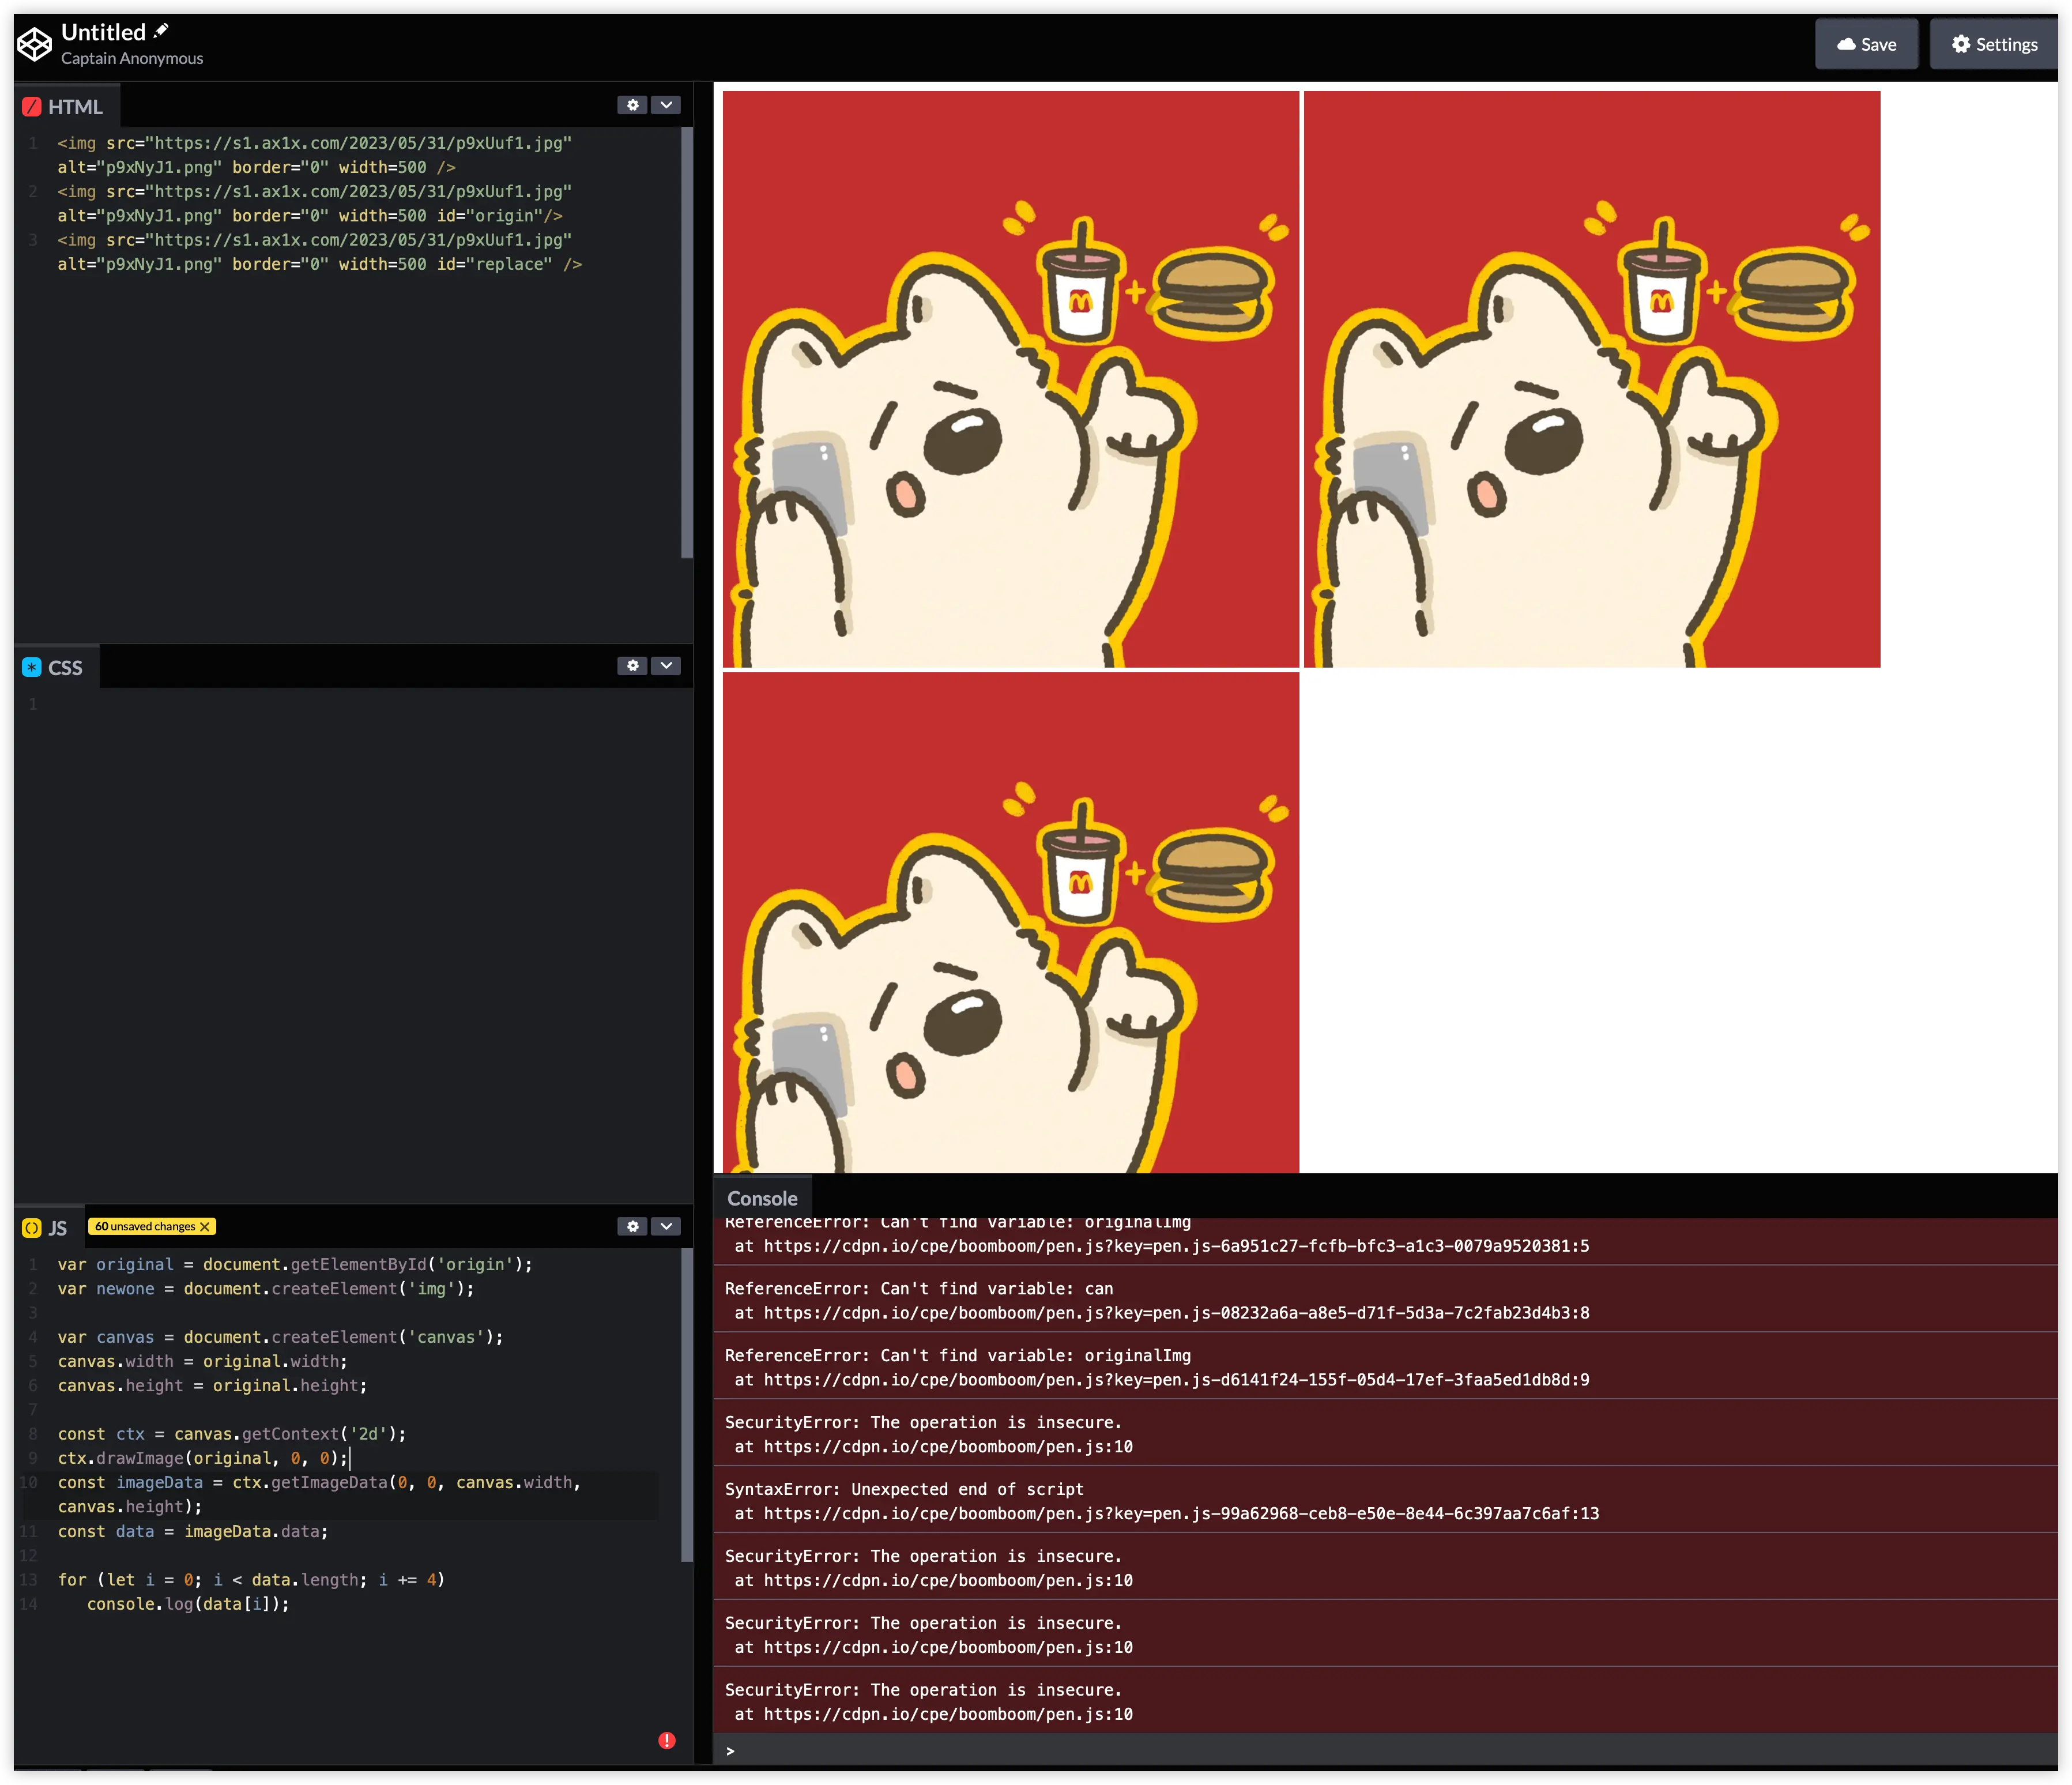Click the 'console.log(data[i]);' line
The width and height of the screenshot is (2072, 1785).
(x=188, y=1604)
